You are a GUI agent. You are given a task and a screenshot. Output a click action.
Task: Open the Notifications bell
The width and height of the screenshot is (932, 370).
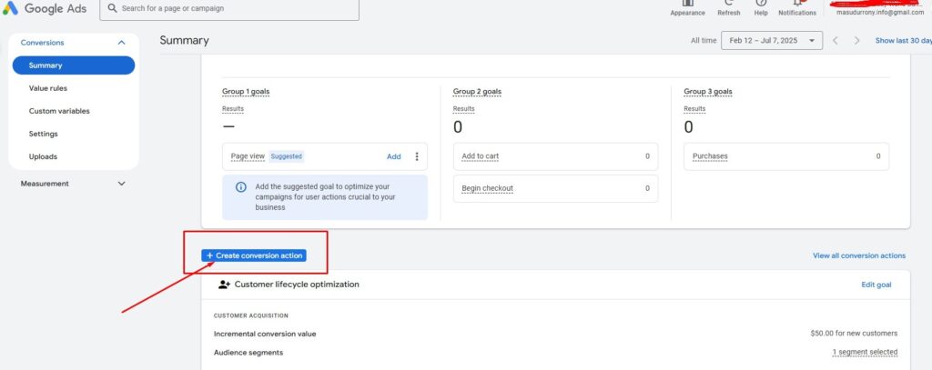pos(796,5)
